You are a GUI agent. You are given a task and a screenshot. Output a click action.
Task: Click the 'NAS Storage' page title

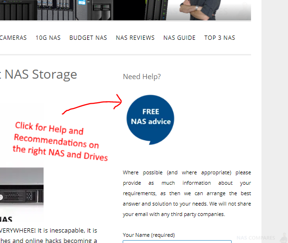(x=41, y=74)
